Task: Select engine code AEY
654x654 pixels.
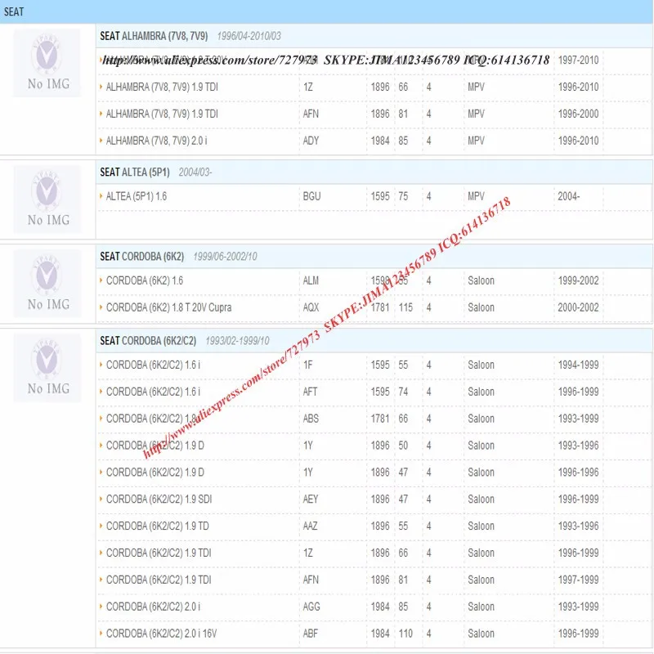Action: tap(311, 499)
